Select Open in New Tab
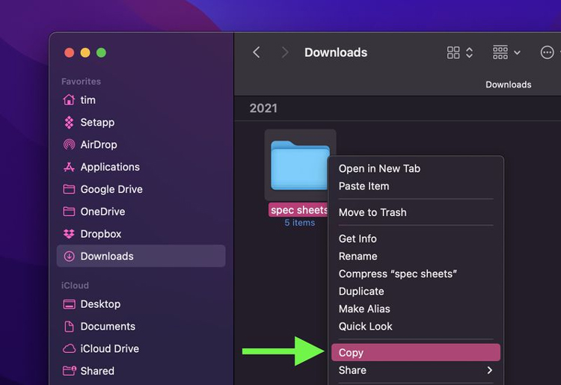561x385 pixels. click(416, 168)
